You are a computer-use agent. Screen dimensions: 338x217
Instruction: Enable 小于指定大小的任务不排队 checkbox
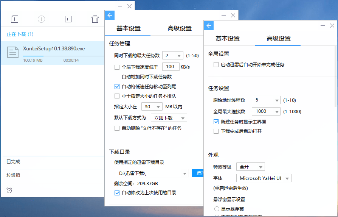click(x=117, y=96)
